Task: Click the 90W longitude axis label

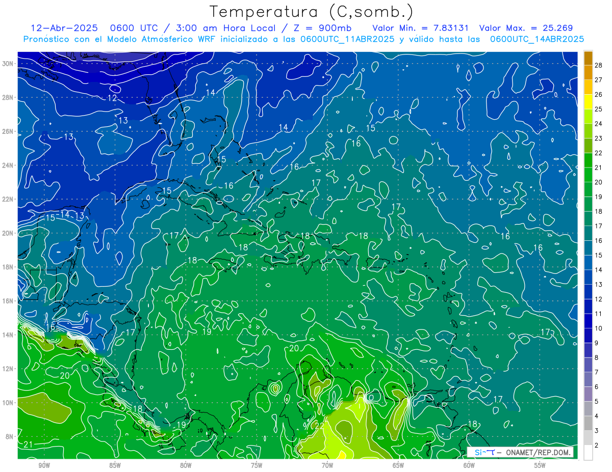Action: (x=44, y=465)
